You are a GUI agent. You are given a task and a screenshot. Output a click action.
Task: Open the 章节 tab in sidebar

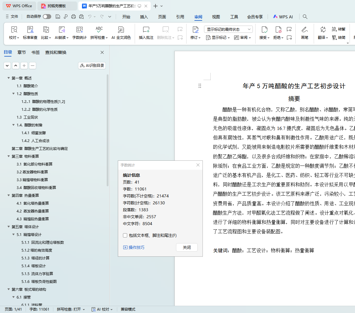pos(21,52)
